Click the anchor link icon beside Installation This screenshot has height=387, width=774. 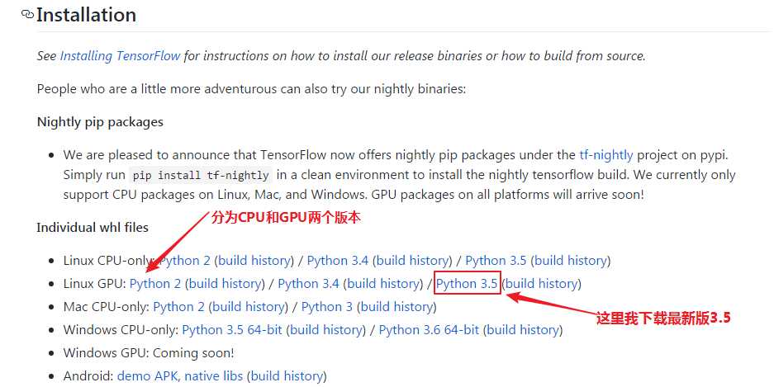27,15
